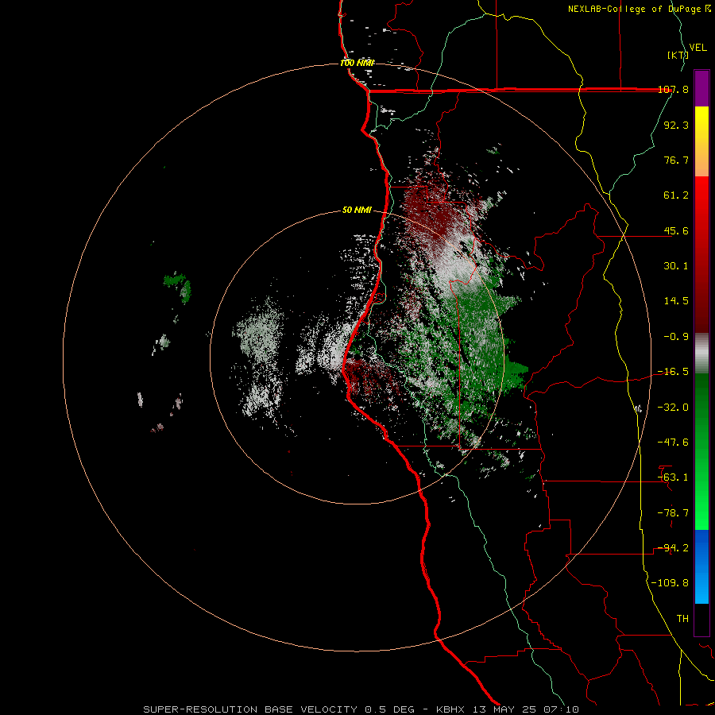Click the 14.5 velocity scale value
The width and height of the screenshot is (715, 715).
click(x=676, y=301)
